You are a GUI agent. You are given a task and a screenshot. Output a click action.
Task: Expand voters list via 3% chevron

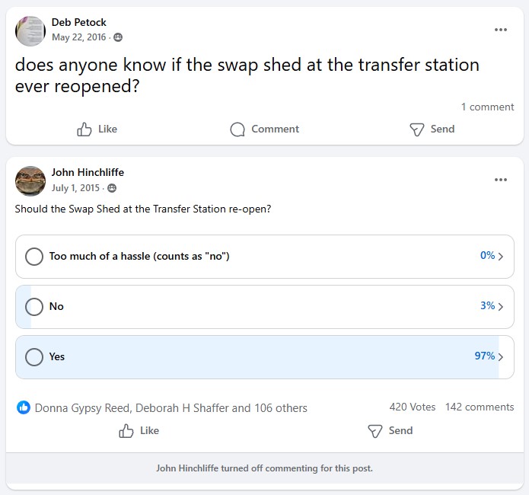[500, 306]
